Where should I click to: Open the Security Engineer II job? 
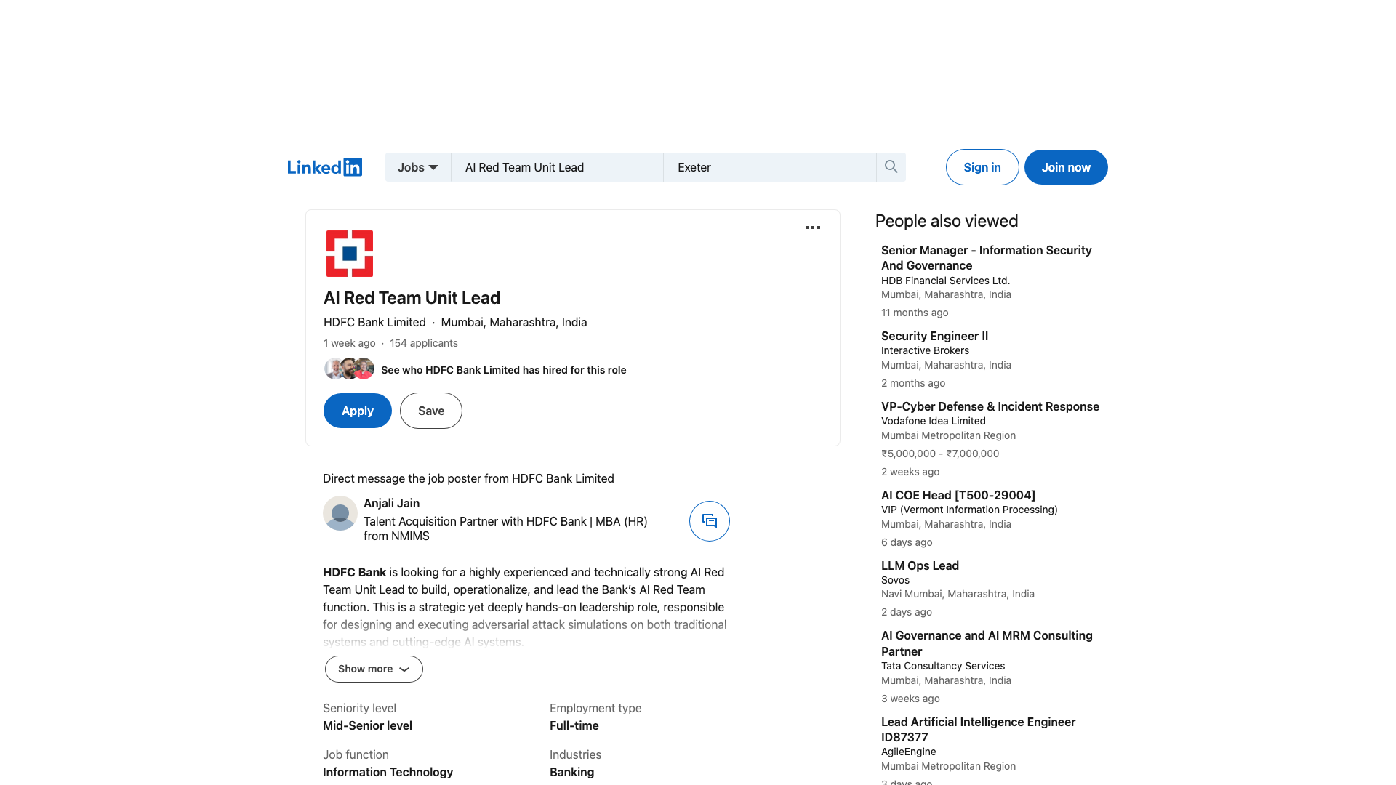click(x=934, y=336)
